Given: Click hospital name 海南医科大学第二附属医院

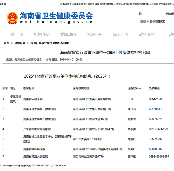Looking at the screenshot, I should pos(40,119).
